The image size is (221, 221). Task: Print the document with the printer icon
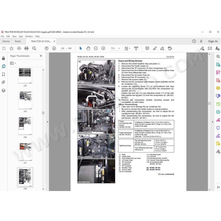pos(27,49)
